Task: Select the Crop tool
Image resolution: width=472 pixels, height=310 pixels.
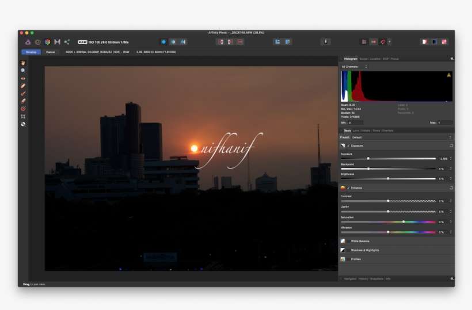Action: (23, 116)
